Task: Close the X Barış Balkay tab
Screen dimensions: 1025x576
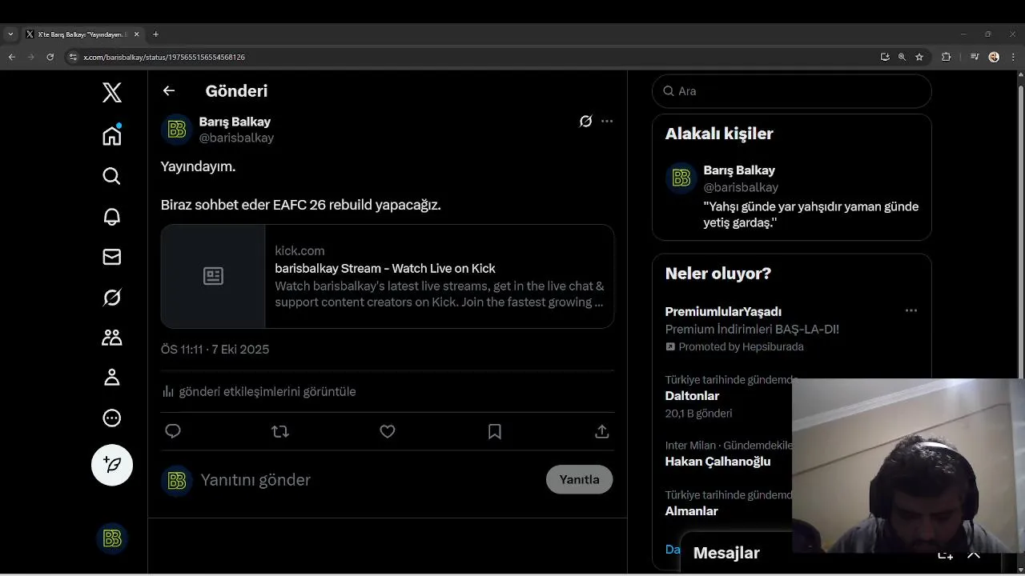Action: (136, 34)
